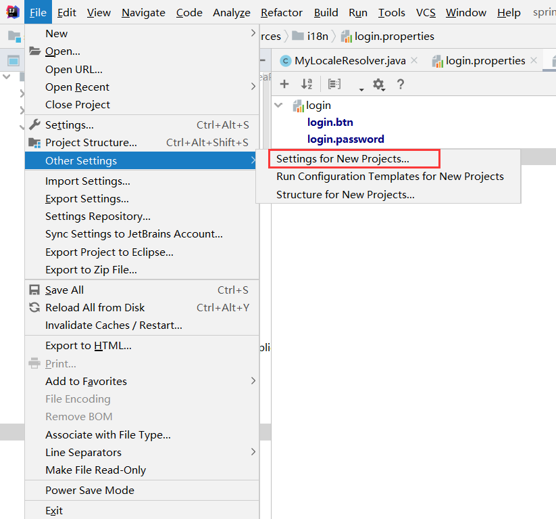Choose Settings Repository...

(142, 217)
